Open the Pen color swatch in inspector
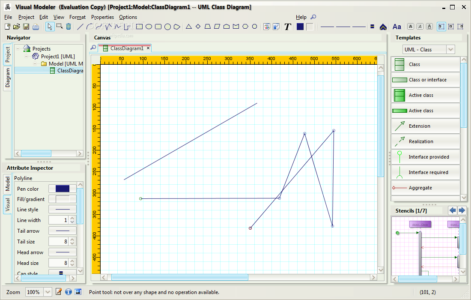This screenshot has height=300, width=471. tap(63, 189)
